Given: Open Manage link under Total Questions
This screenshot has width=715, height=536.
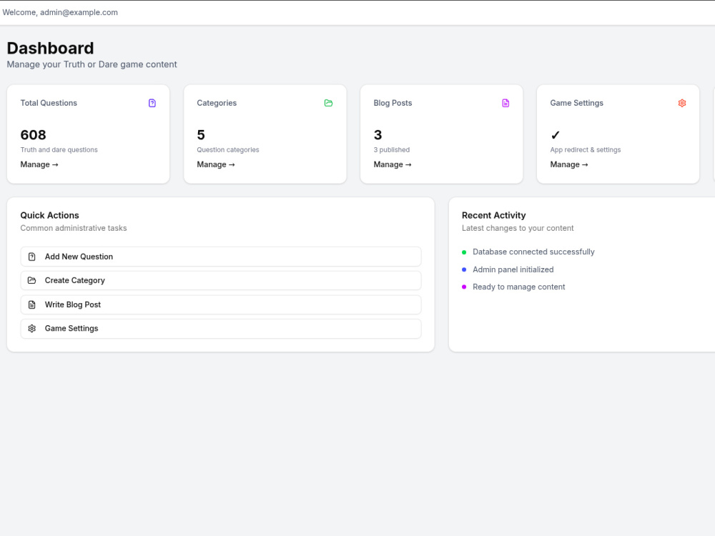Looking at the screenshot, I should (x=39, y=164).
